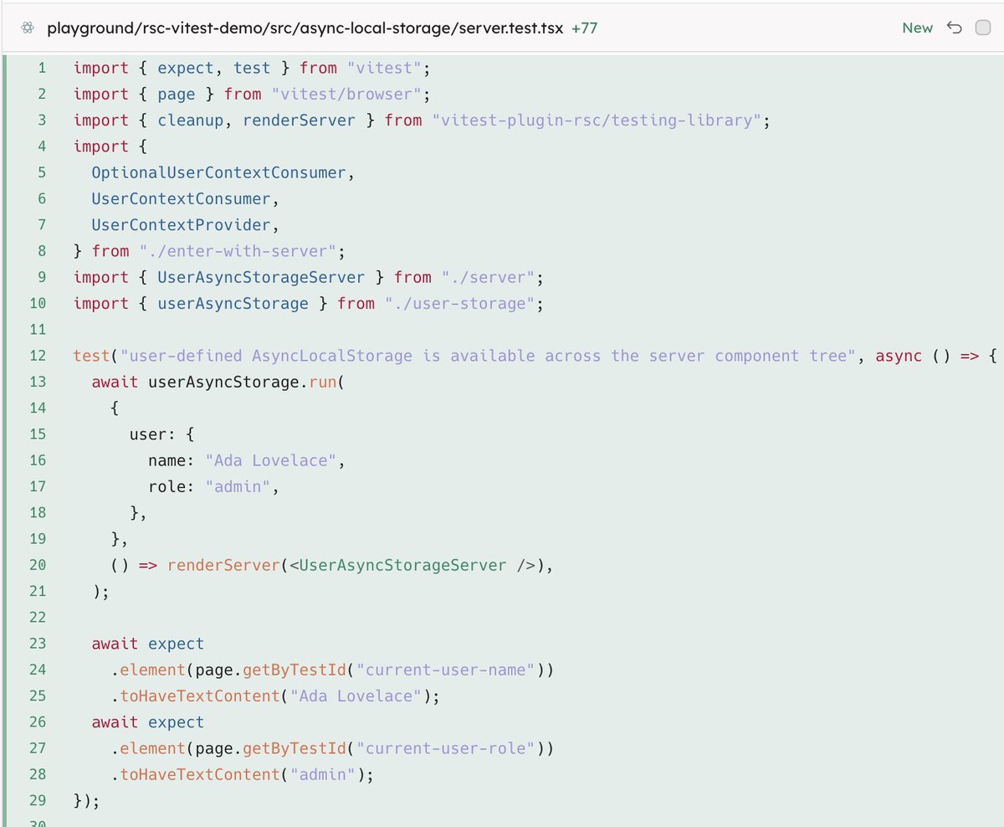Click UserContextConsumer on line 6
Viewport: 1004px width, 827px height.
click(x=181, y=198)
